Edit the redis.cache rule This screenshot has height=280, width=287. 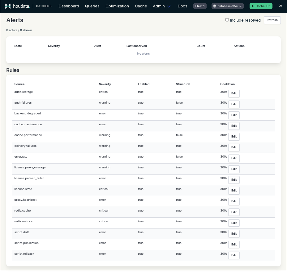click(234, 212)
